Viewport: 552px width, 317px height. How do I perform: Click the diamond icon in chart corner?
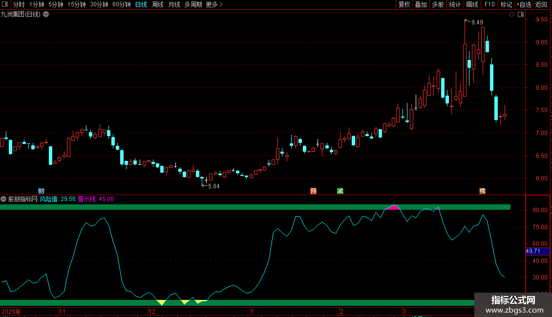[x=511, y=15]
